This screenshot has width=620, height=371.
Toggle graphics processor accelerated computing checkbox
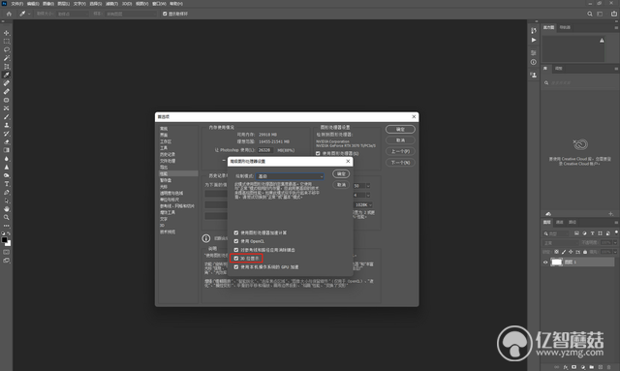236,232
